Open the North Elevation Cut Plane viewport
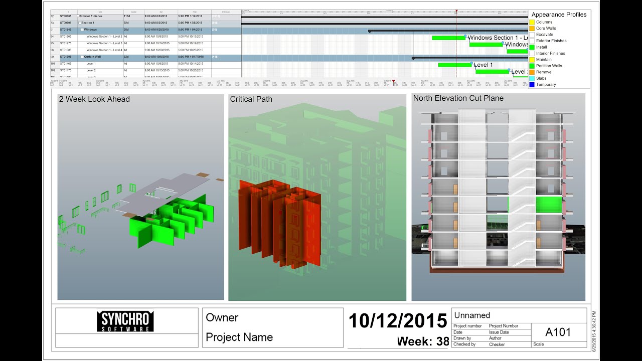Image resolution: width=642 pixels, height=361 pixels. [499, 197]
